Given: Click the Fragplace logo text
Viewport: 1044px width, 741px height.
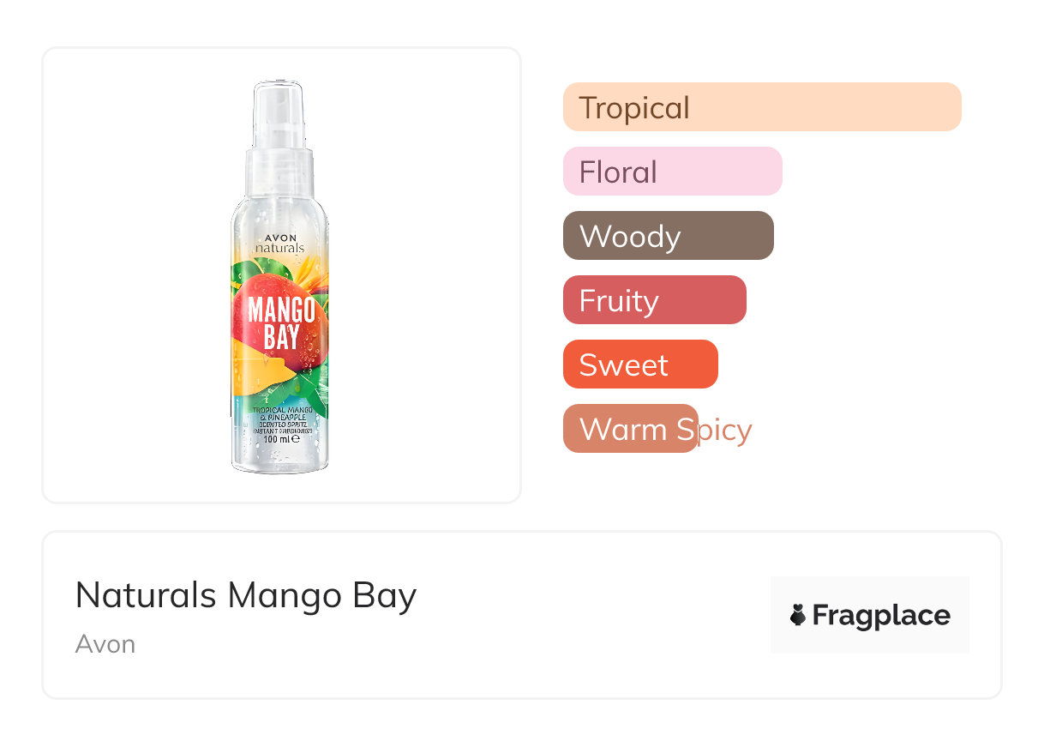Looking at the screenshot, I should [x=880, y=615].
